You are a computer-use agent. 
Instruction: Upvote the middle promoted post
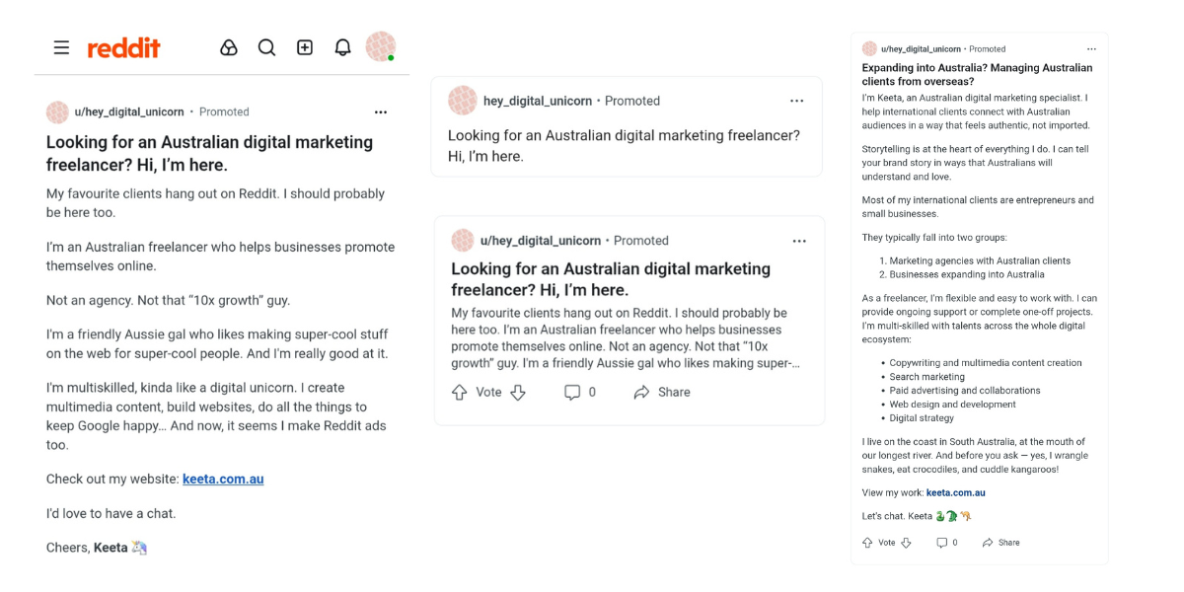460,393
